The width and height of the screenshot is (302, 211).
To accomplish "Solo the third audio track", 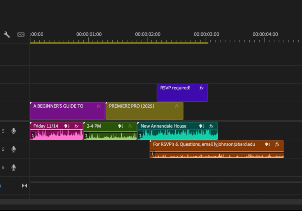I will coord(3,168).
